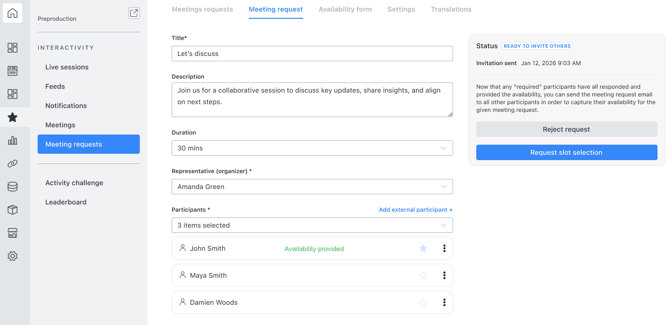Open Leaderboard in the side menu
Viewport: 671px width, 325px height.
coord(89,202)
